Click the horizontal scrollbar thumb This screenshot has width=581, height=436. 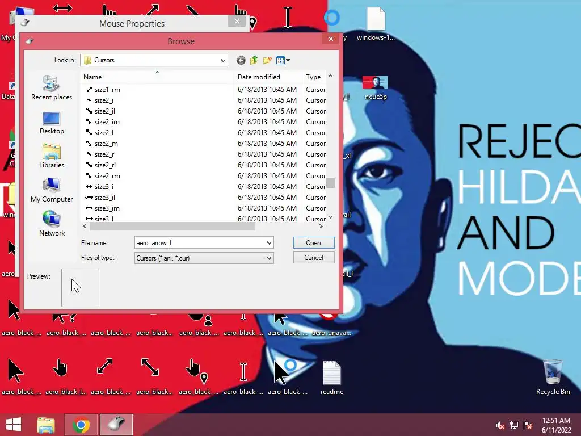click(x=172, y=226)
